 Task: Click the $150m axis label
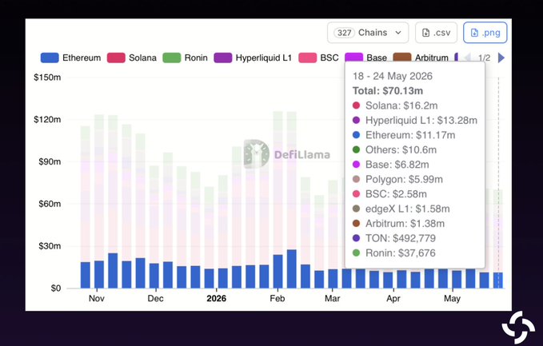point(47,78)
